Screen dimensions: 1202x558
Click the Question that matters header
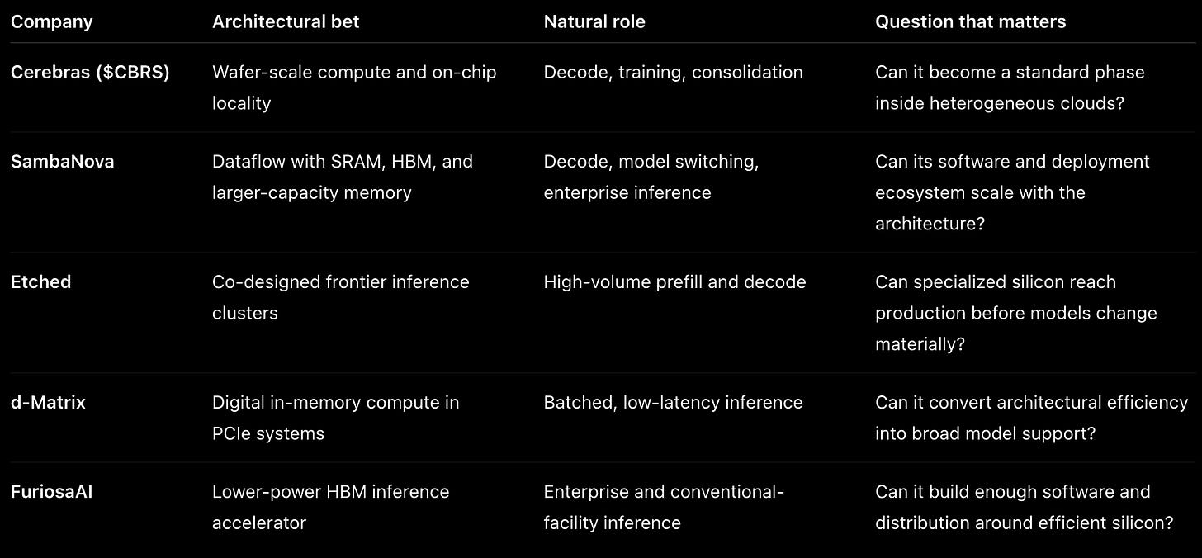pos(971,21)
